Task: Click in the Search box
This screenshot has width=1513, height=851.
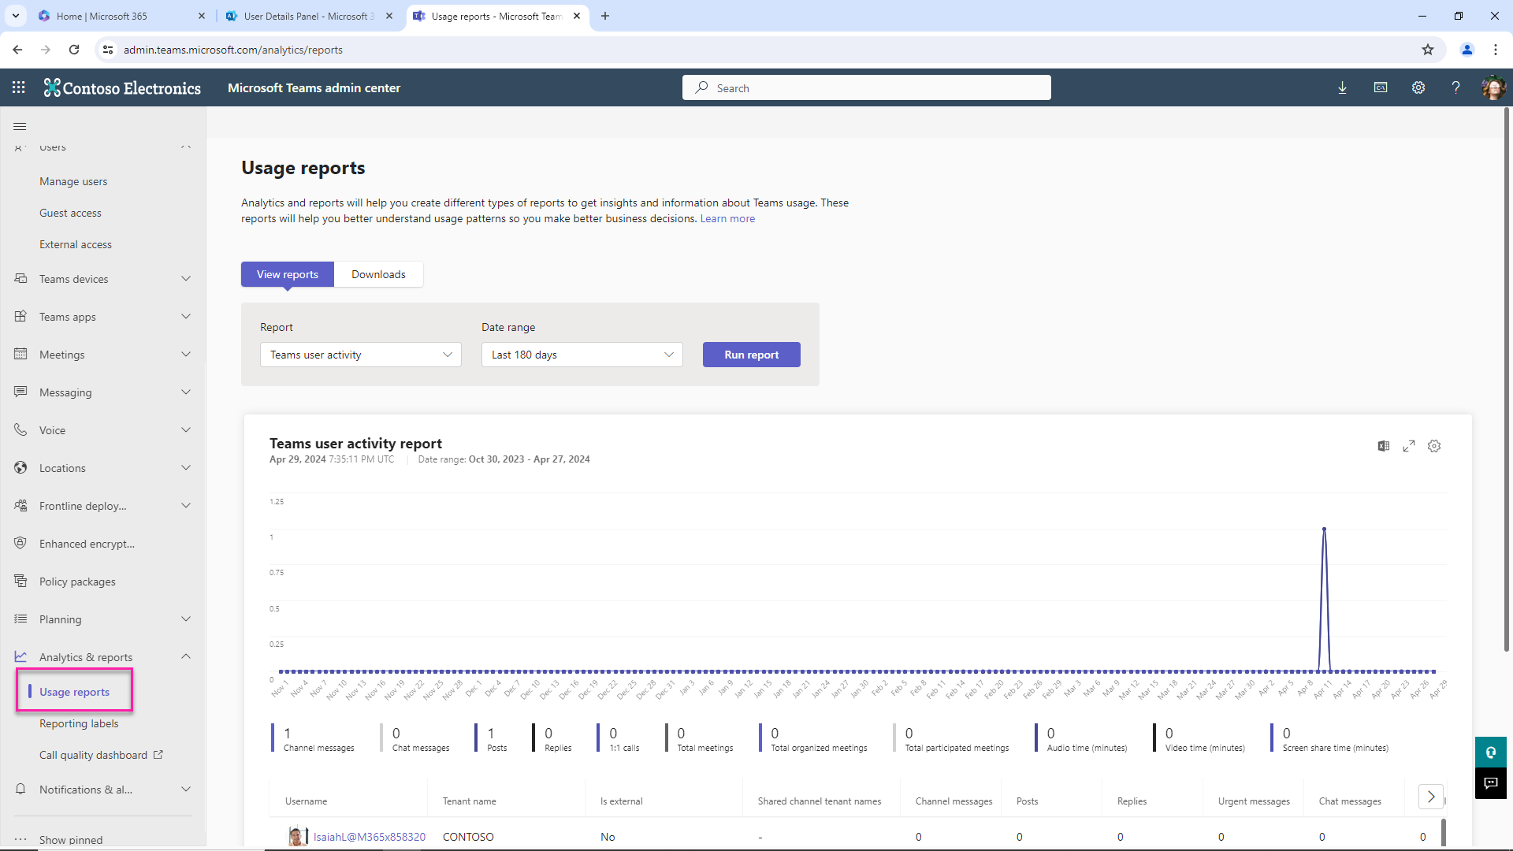Action: click(867, 87)
